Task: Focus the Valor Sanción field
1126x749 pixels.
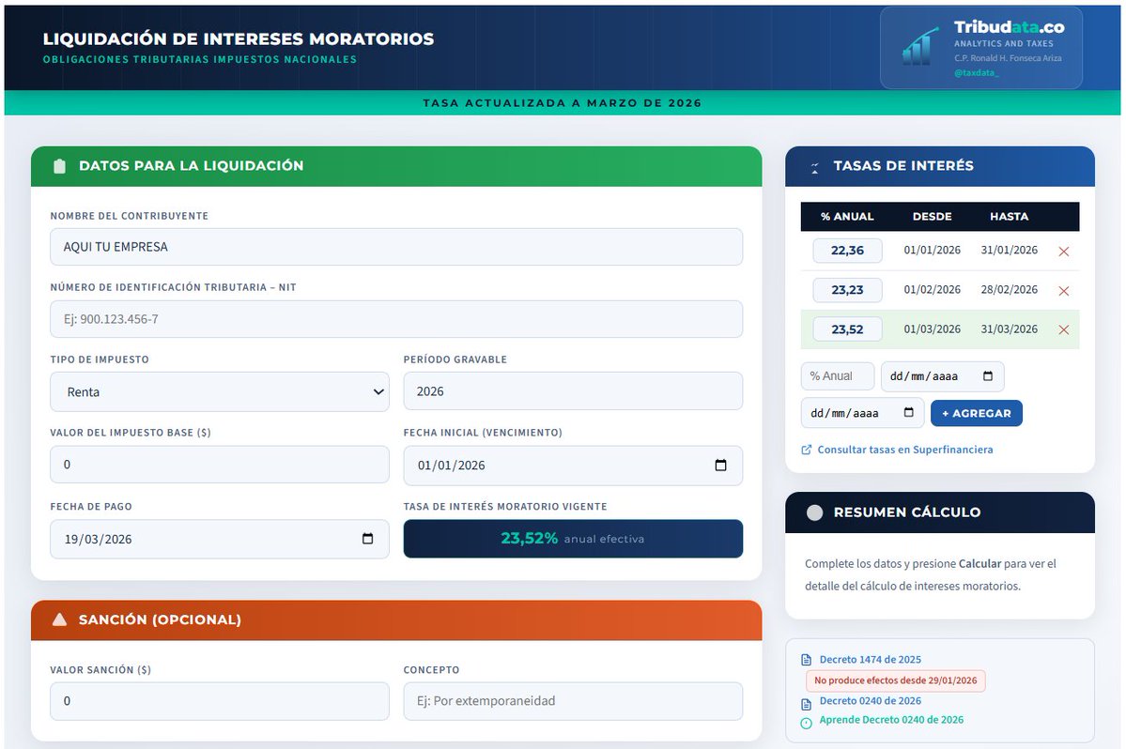Action: pyautogui.click(x=220, y=701)
